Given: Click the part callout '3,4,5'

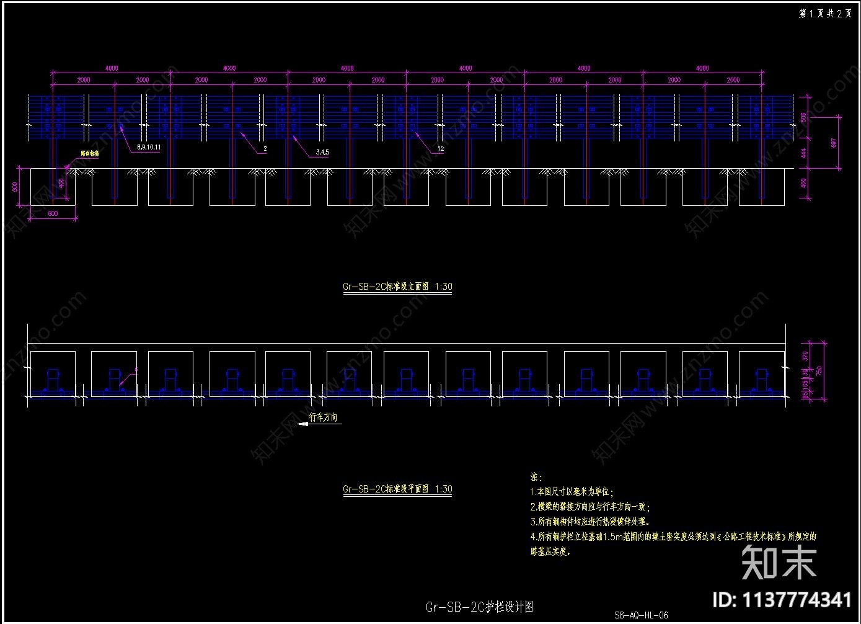Looking at the screenshot, I should [x=322, y=152].
